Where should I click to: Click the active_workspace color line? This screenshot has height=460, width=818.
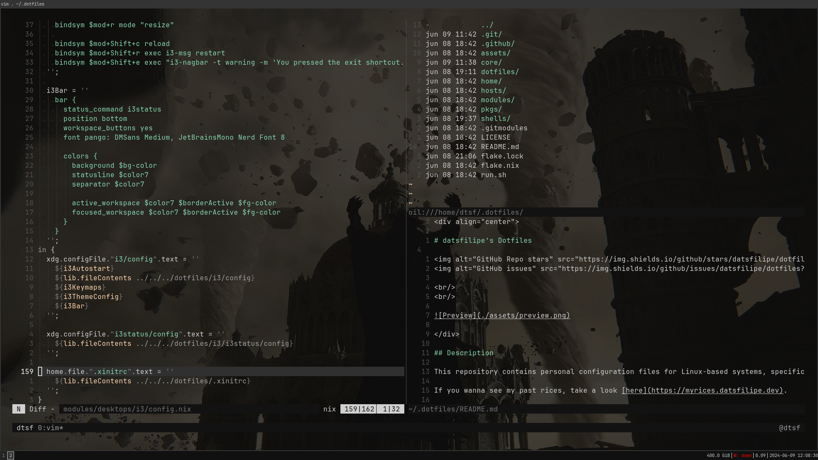(x=174, y=203)
